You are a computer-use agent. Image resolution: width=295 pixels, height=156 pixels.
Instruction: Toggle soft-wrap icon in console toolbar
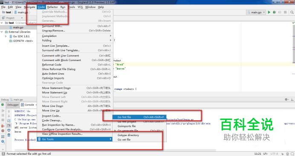9,121
